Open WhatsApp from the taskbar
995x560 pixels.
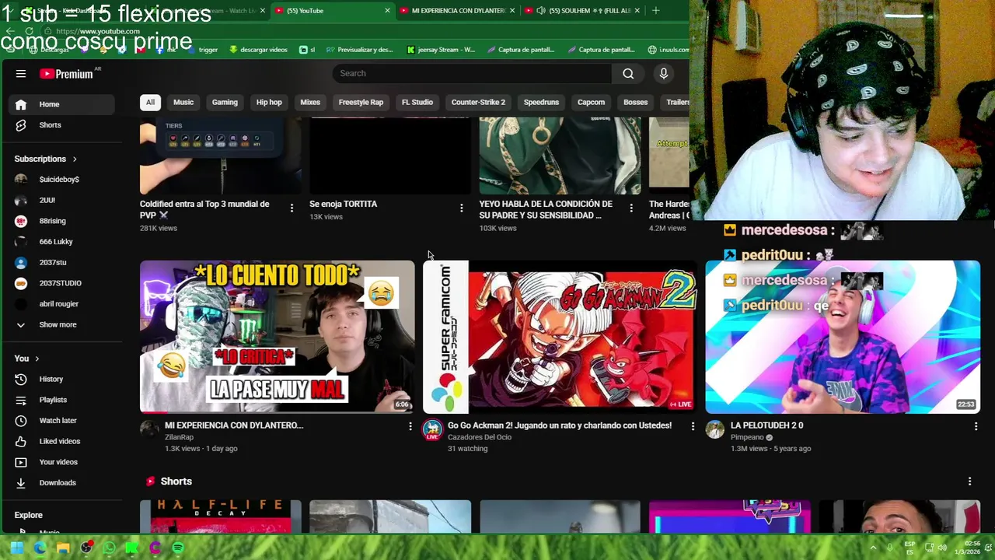[109, 548]
